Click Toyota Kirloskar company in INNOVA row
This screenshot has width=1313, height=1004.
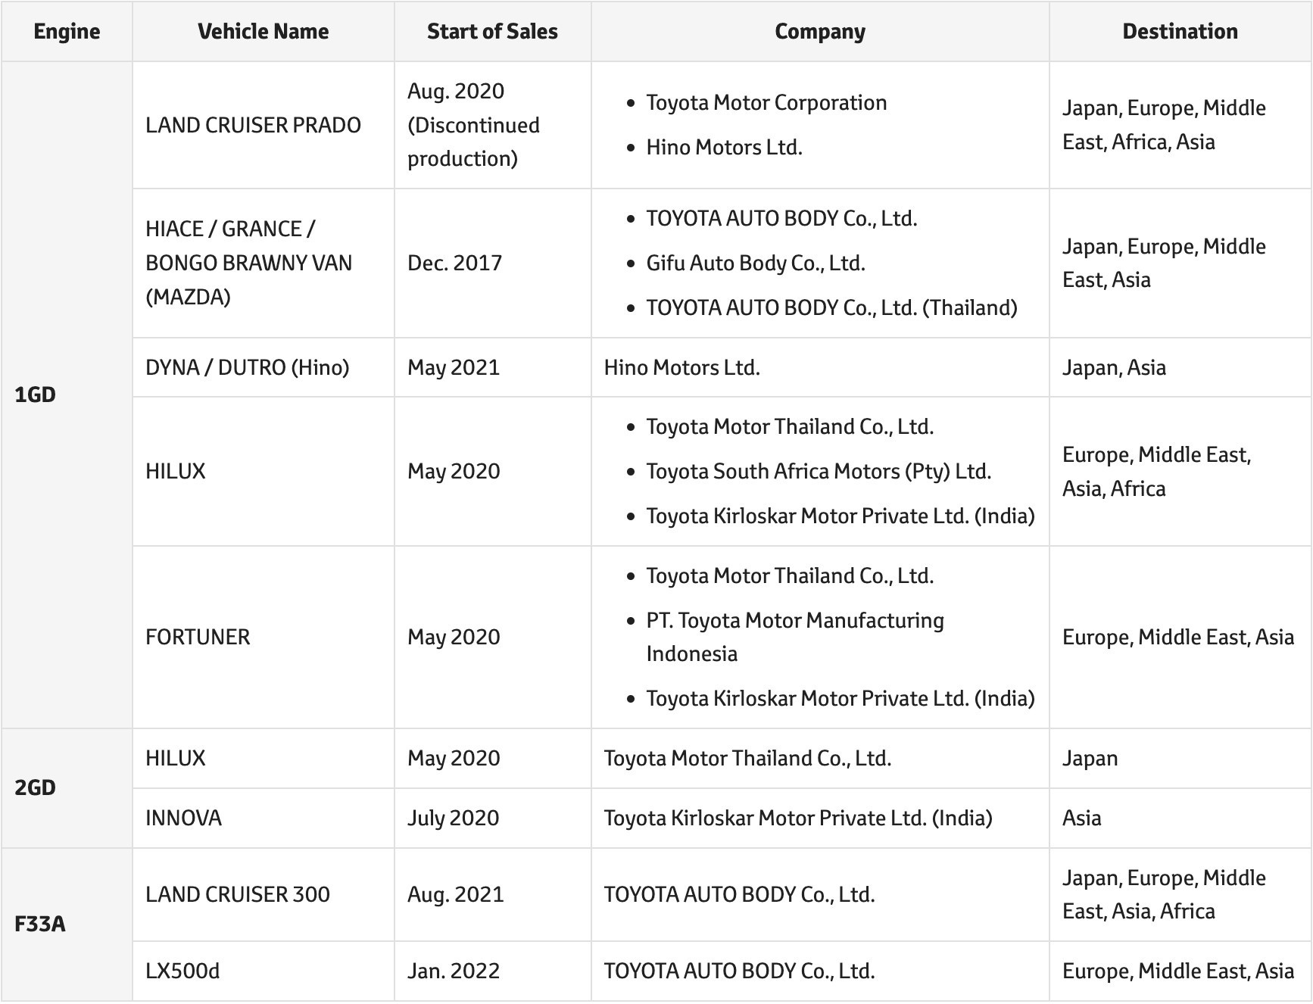(x=798, y=818)
